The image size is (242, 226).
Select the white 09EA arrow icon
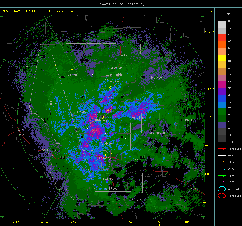(x=222, y=155)
